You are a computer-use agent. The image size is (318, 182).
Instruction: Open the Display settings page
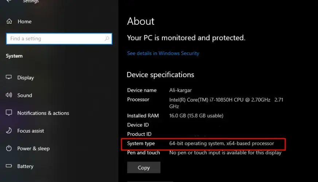tap(26, 78)
